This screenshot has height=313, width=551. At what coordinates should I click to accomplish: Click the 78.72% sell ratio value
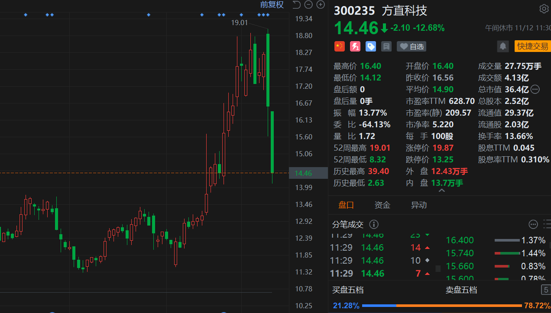coord(537,306)
